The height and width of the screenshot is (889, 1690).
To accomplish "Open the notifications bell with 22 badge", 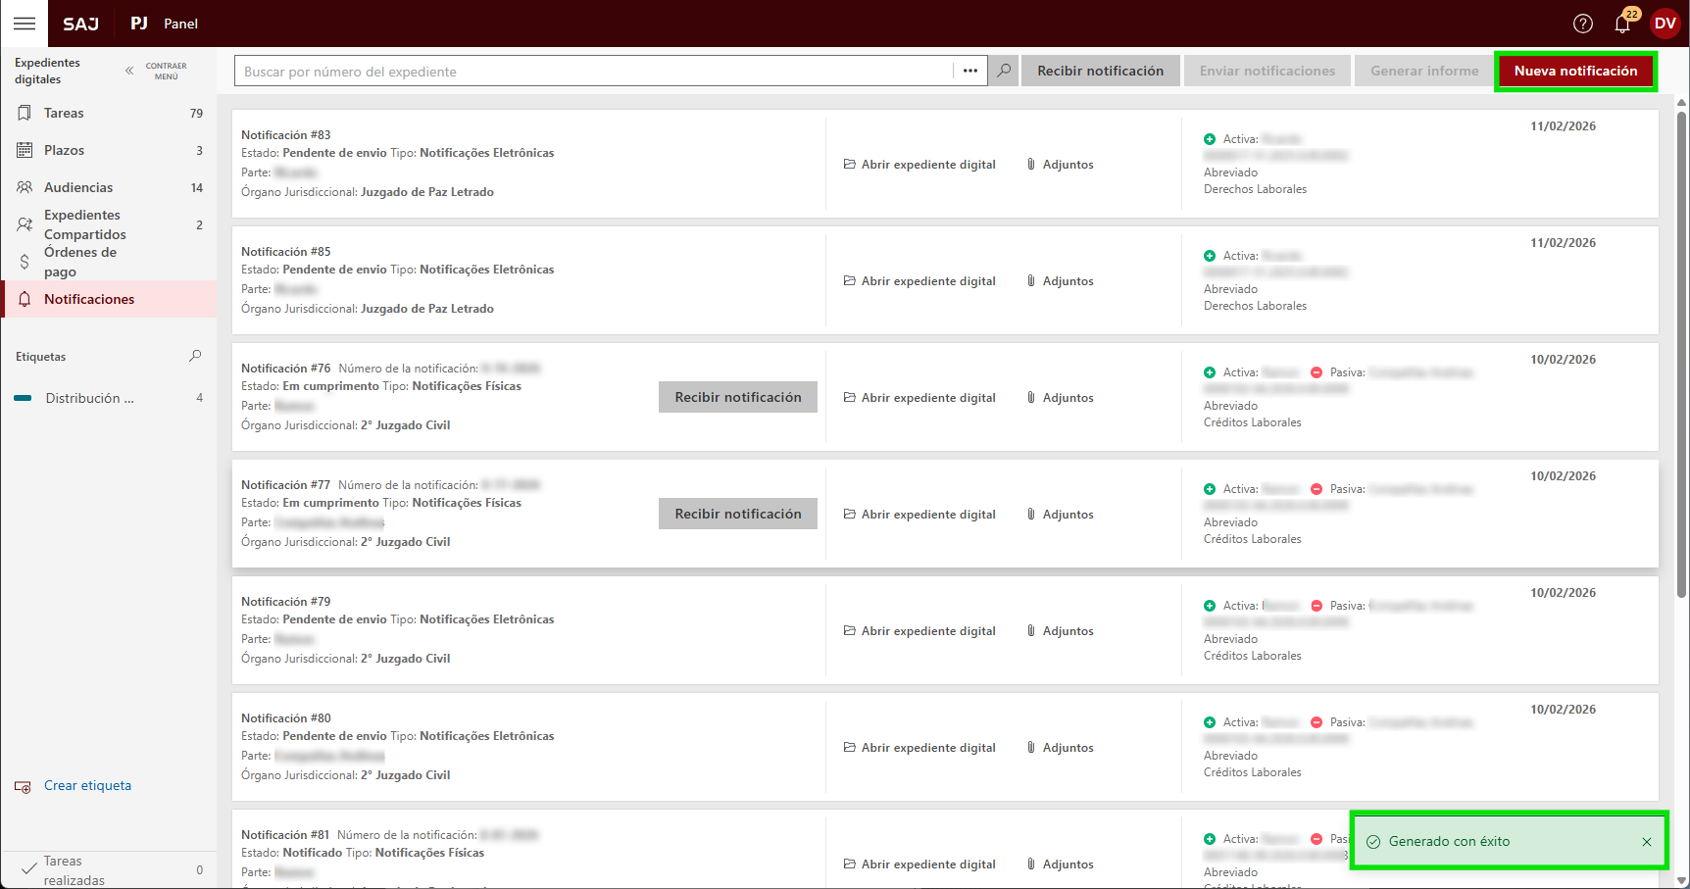I will tap(1623, 24).
